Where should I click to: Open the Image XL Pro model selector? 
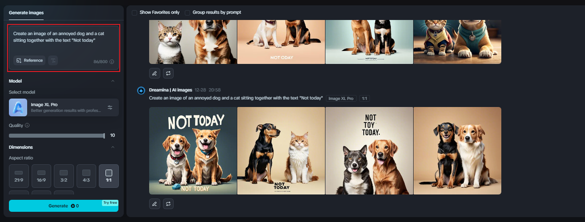[64, 108]
